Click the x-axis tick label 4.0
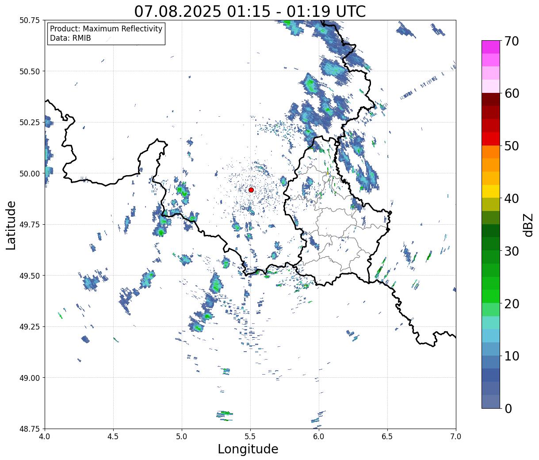 click(x=45, y=437)
